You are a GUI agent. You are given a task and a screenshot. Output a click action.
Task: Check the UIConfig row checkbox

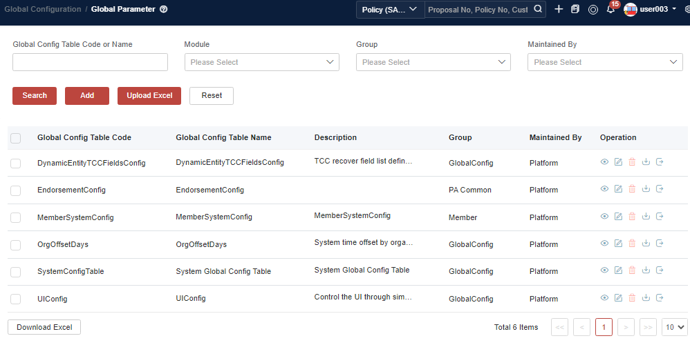click(15, 299)
